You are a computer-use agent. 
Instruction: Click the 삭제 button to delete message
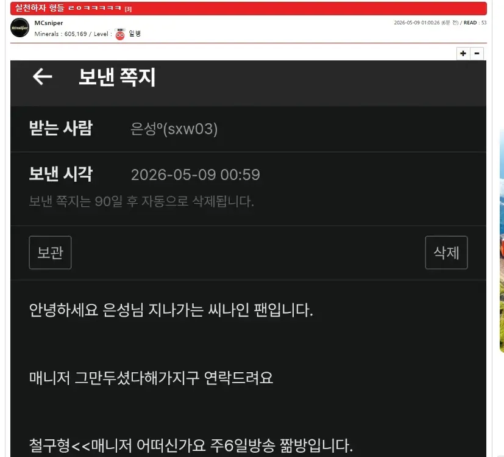coord(446,253)
